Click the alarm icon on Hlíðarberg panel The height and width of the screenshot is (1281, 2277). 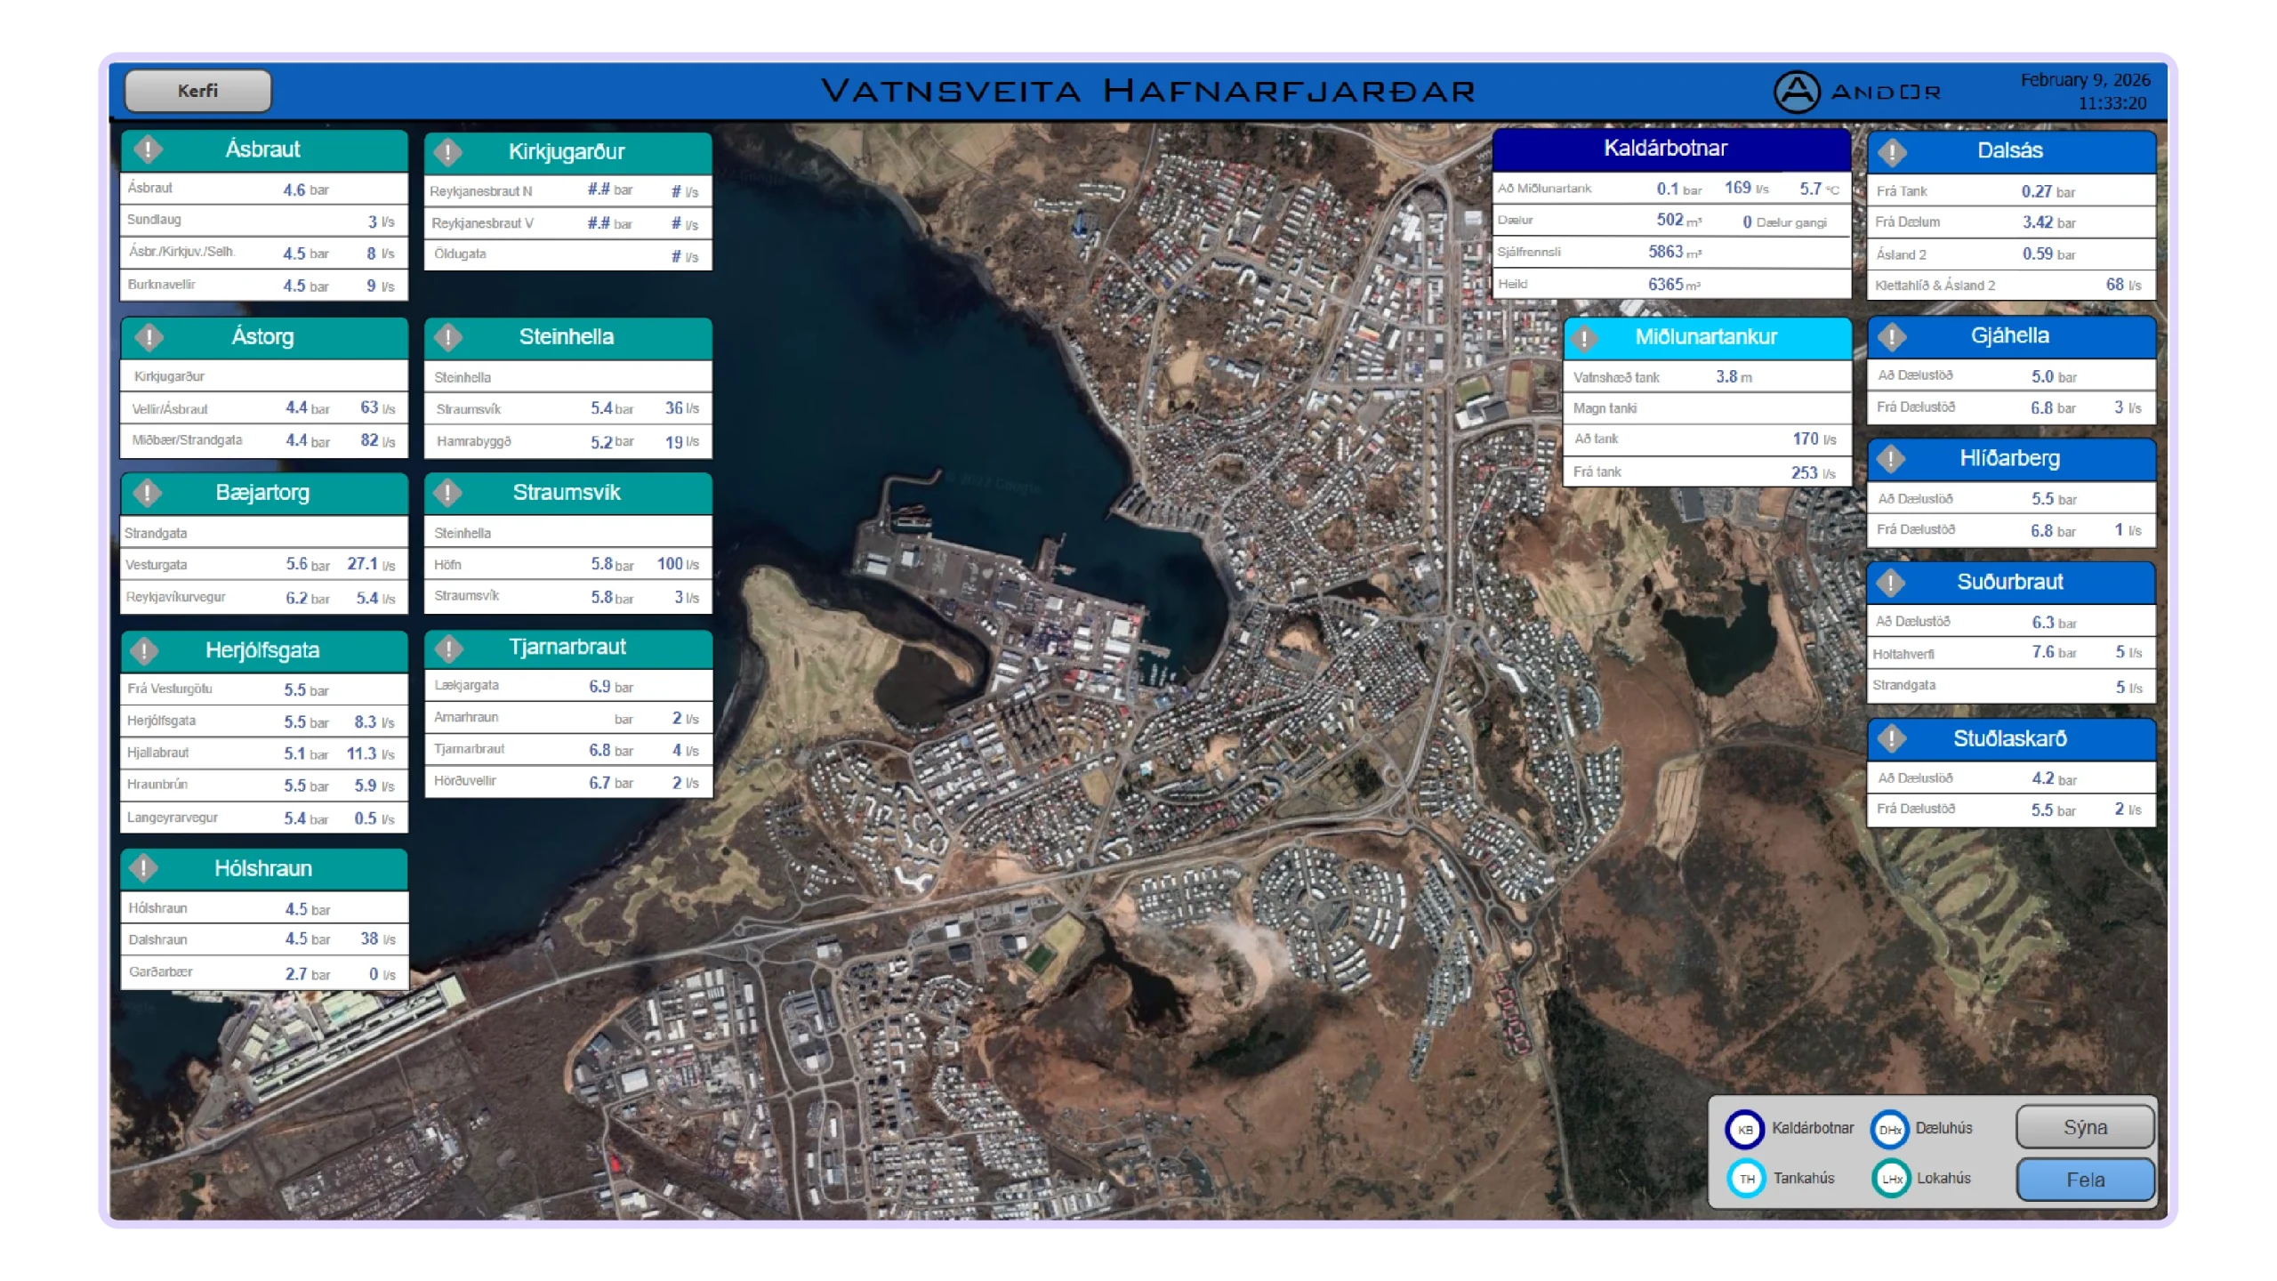pyautogui.click(x=1892, y=459)
